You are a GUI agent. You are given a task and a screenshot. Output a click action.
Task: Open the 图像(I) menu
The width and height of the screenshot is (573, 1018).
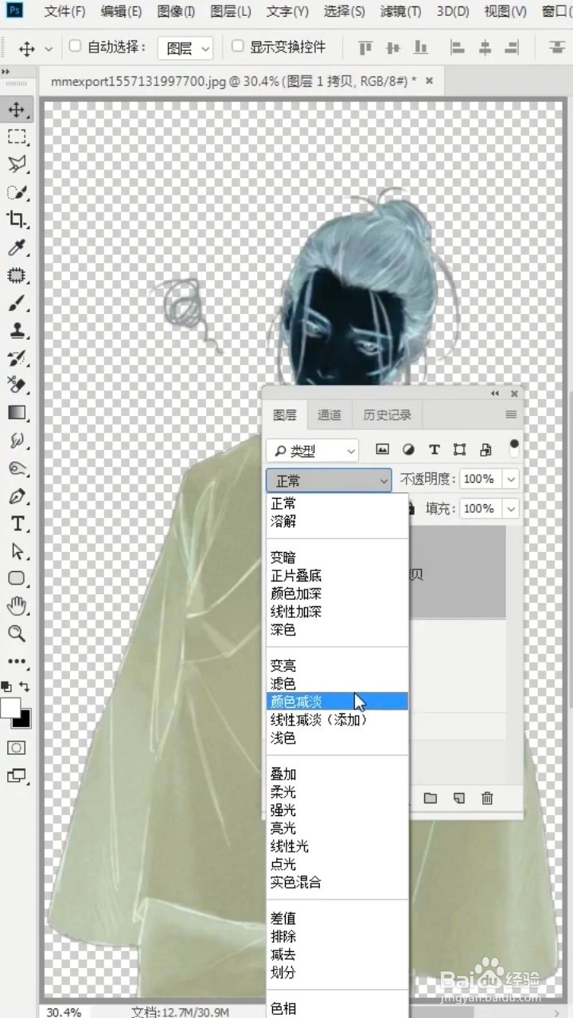(x=176, y=12)
